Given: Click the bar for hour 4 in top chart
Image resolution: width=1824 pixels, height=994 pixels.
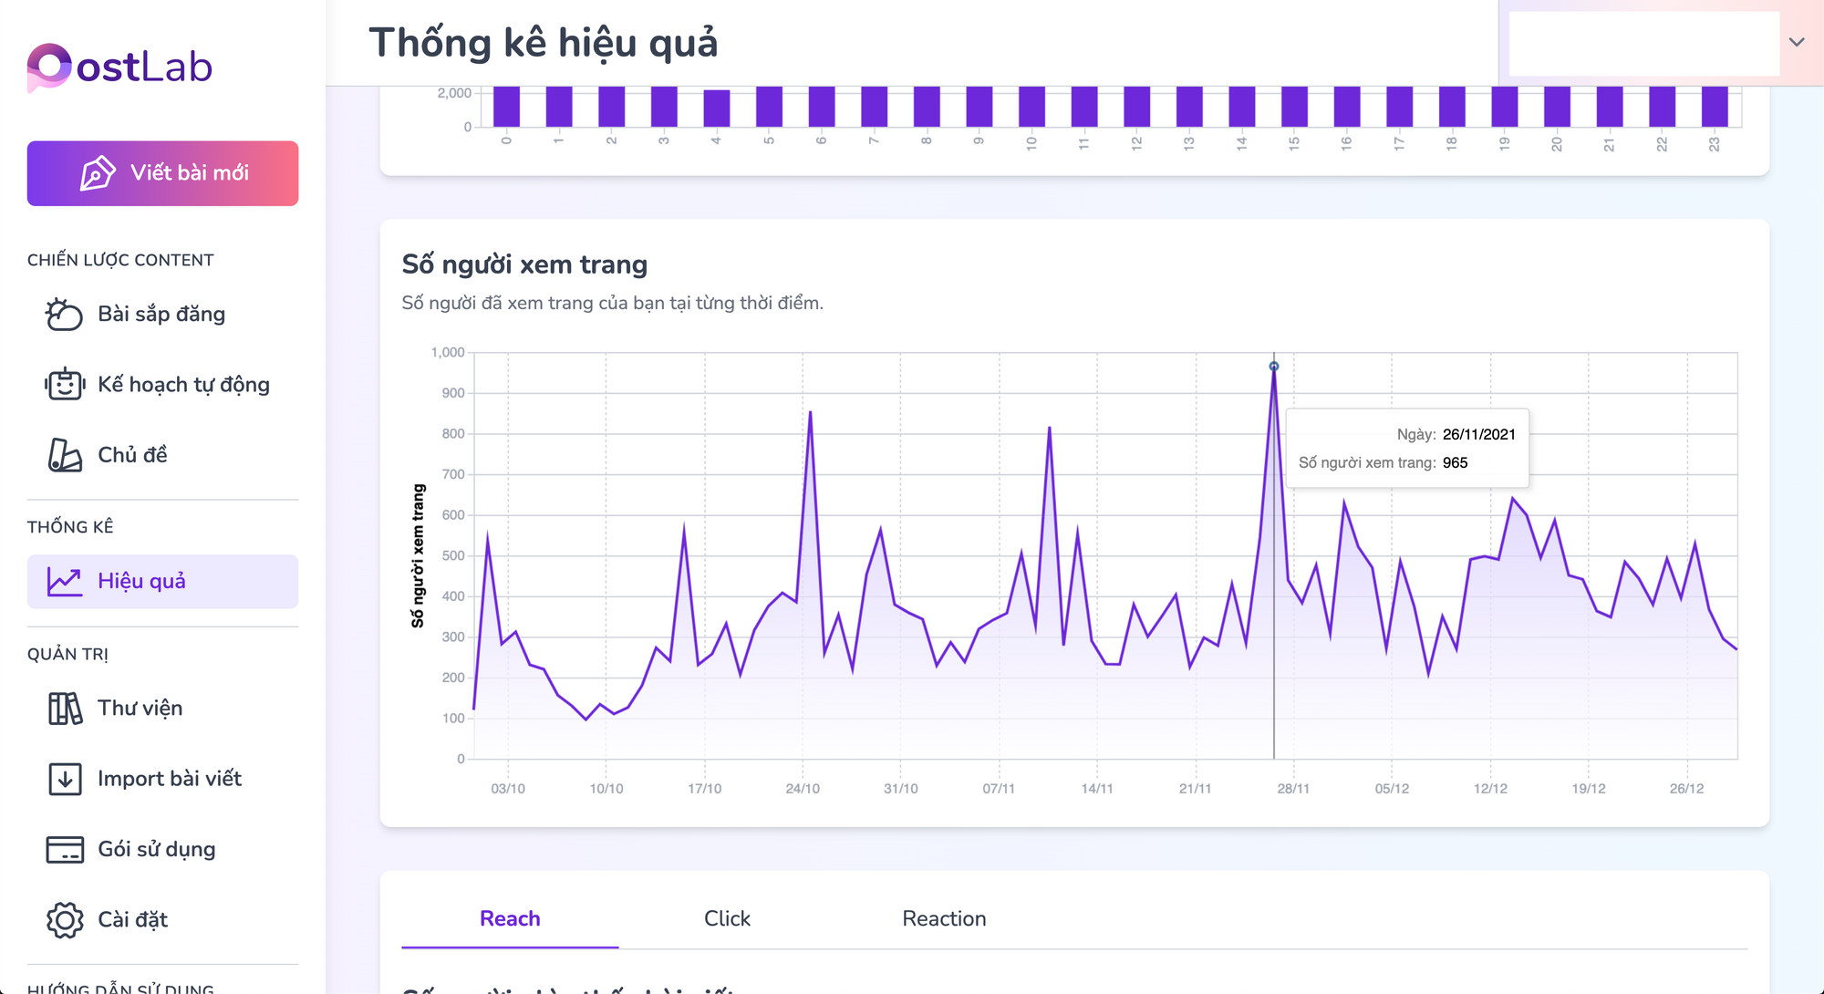Looking at the screenshot, I should click(717, 109).
